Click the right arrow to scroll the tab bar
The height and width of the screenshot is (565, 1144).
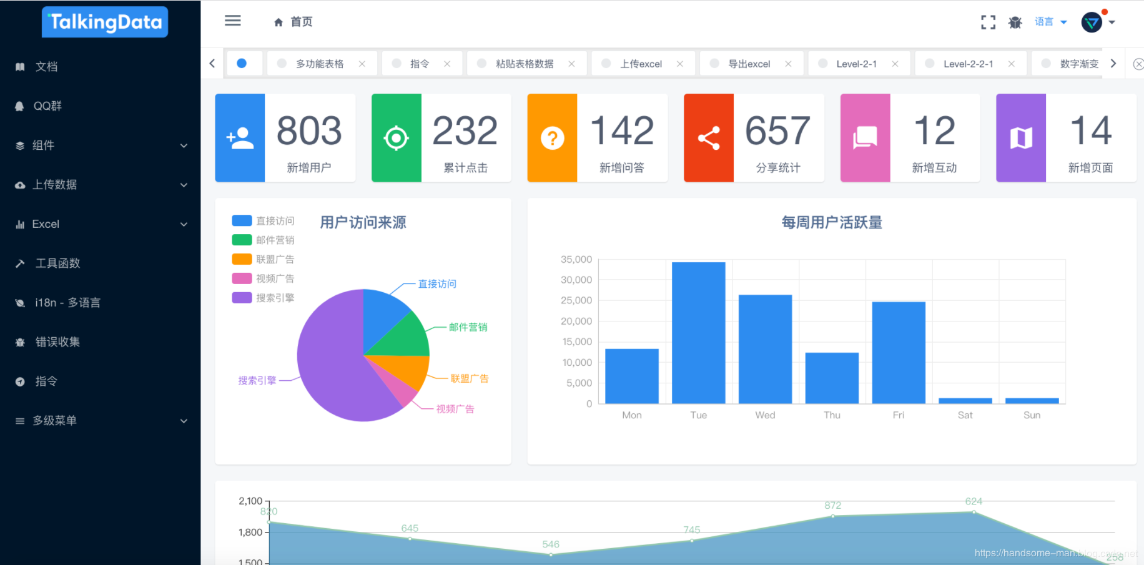(x=1113, y=63)
